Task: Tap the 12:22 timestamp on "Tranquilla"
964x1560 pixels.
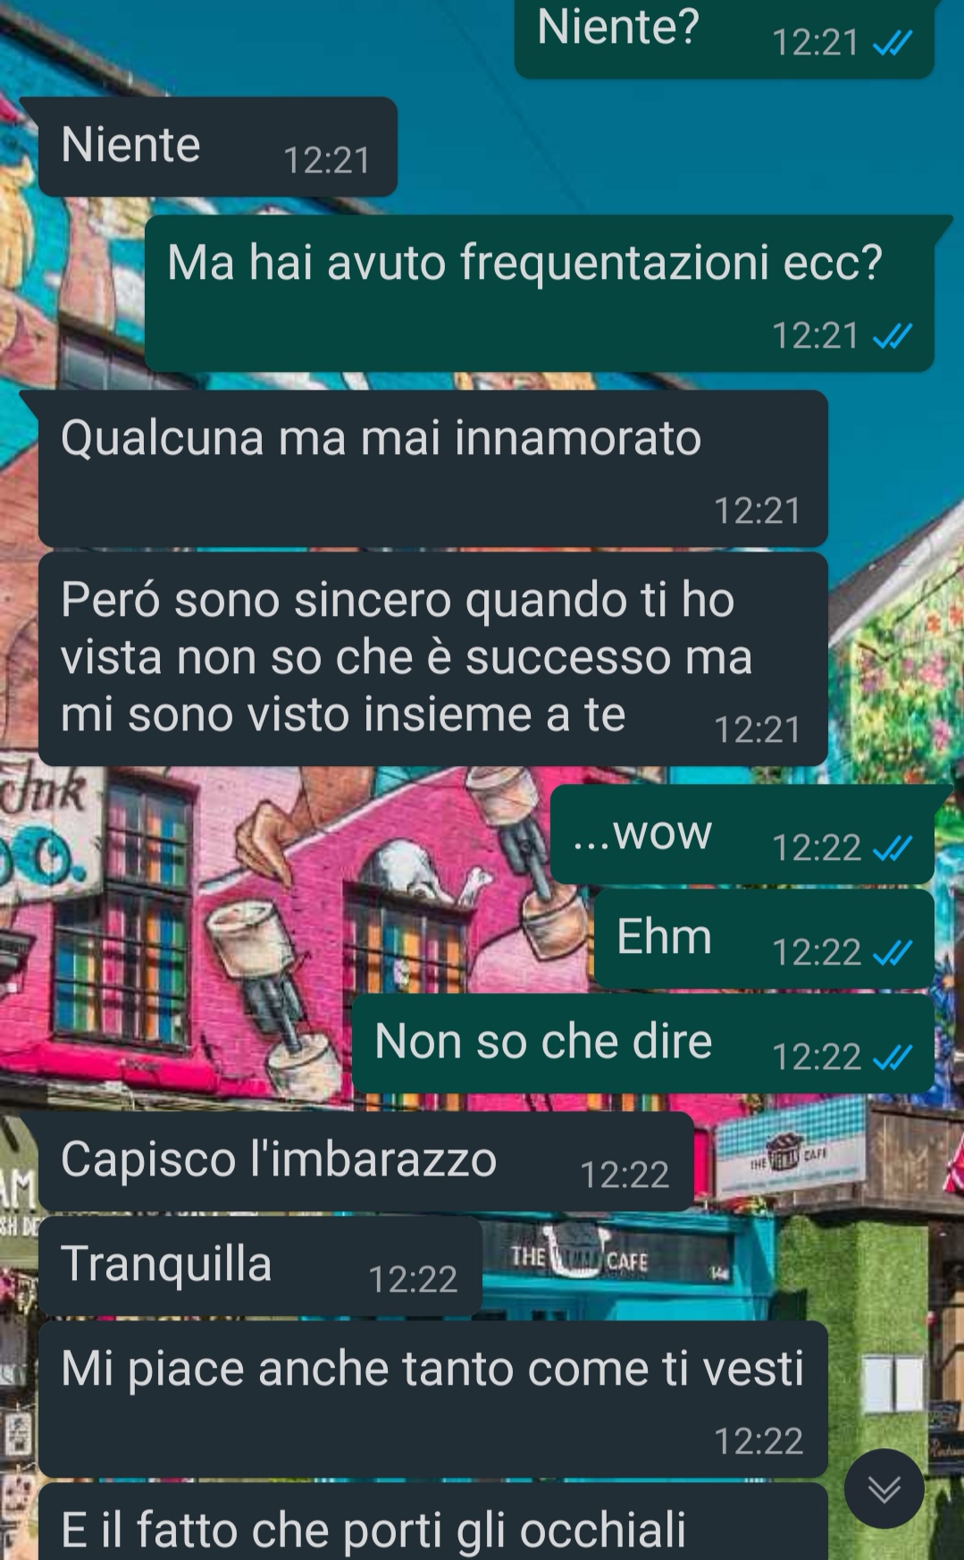Action: click(413, 1279)
